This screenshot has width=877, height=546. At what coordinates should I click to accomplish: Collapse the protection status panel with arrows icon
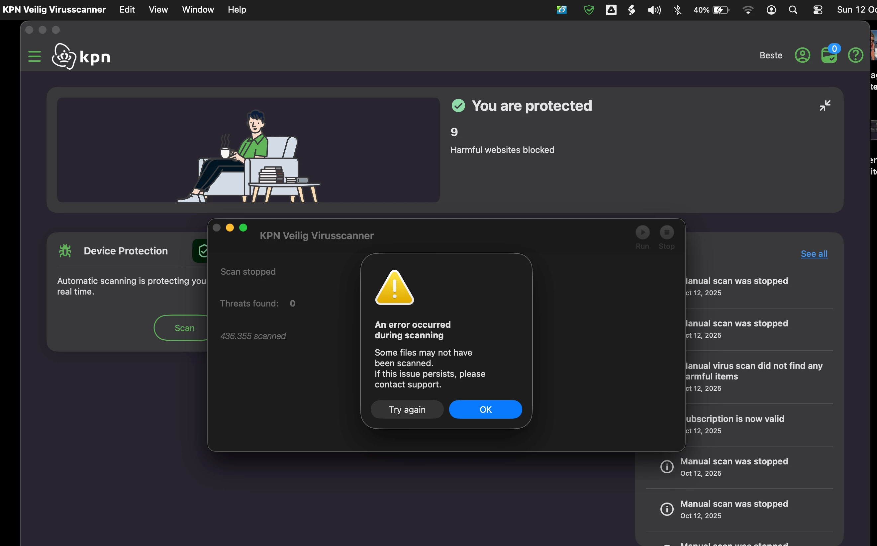click(825, 105)
